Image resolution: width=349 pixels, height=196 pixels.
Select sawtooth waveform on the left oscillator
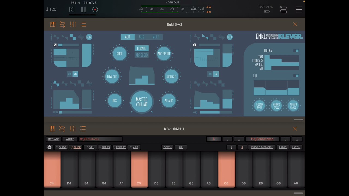(64, 36)
